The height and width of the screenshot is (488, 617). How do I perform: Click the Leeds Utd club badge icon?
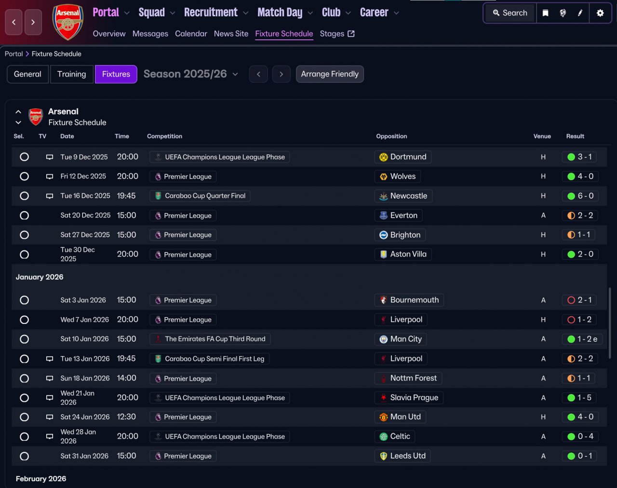384,456
